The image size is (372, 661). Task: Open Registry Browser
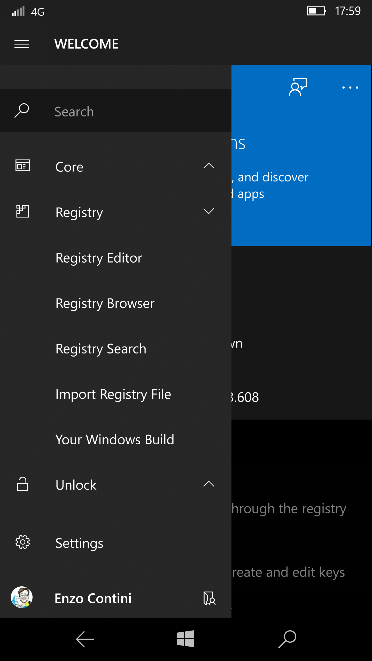coord(105,303)
